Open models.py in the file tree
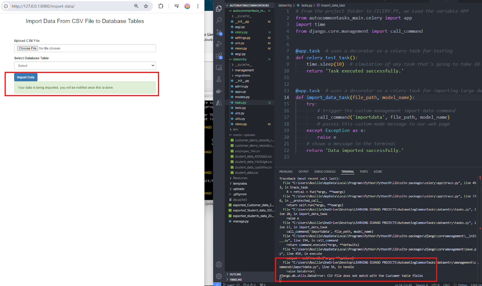The width and height of the screenshot is (482, 286). (242, 97)
